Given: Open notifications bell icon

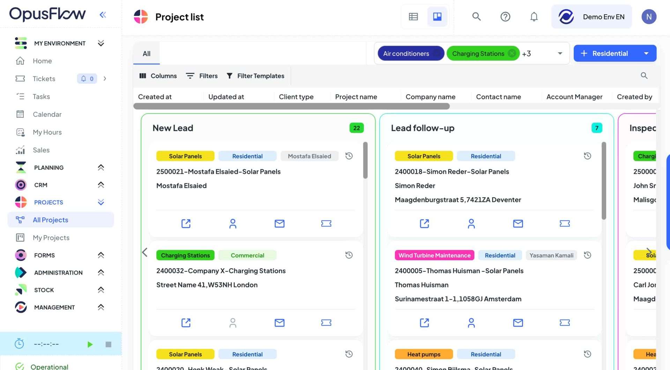Looking at the screenshot, I should pos(534,17).
